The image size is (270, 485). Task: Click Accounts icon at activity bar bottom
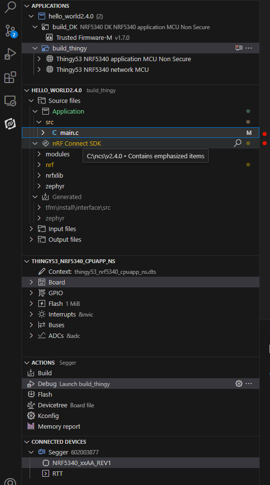10,482
